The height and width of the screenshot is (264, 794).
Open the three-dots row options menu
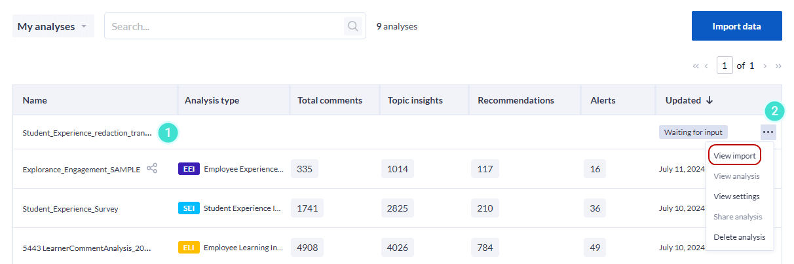click(768, 132)
